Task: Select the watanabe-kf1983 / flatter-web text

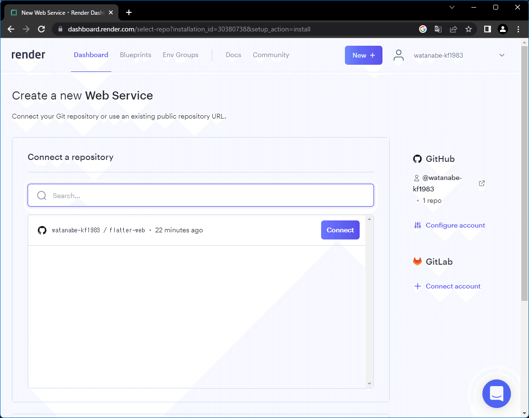Action: pyautogui.click(x=98, y=230)
